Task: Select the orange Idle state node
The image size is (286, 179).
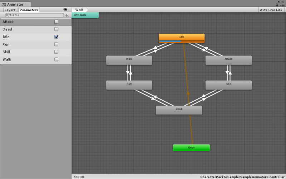Action: [182, 38]
